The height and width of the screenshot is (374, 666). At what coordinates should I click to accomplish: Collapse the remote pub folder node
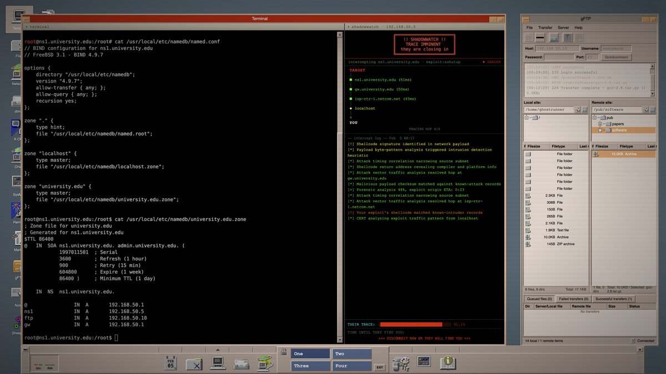point(595,117)
